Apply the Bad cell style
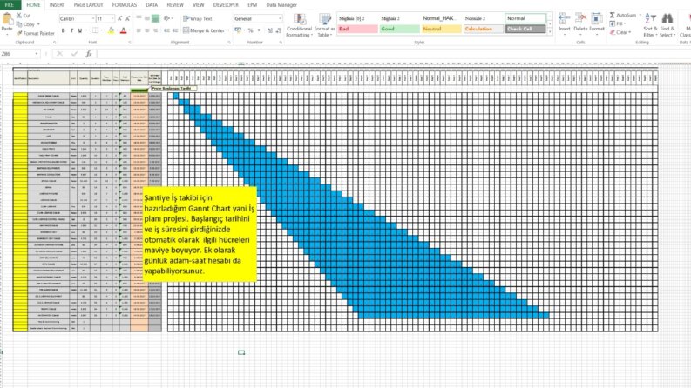The width and height of the screenshot is (691, 388). [357, 29]
